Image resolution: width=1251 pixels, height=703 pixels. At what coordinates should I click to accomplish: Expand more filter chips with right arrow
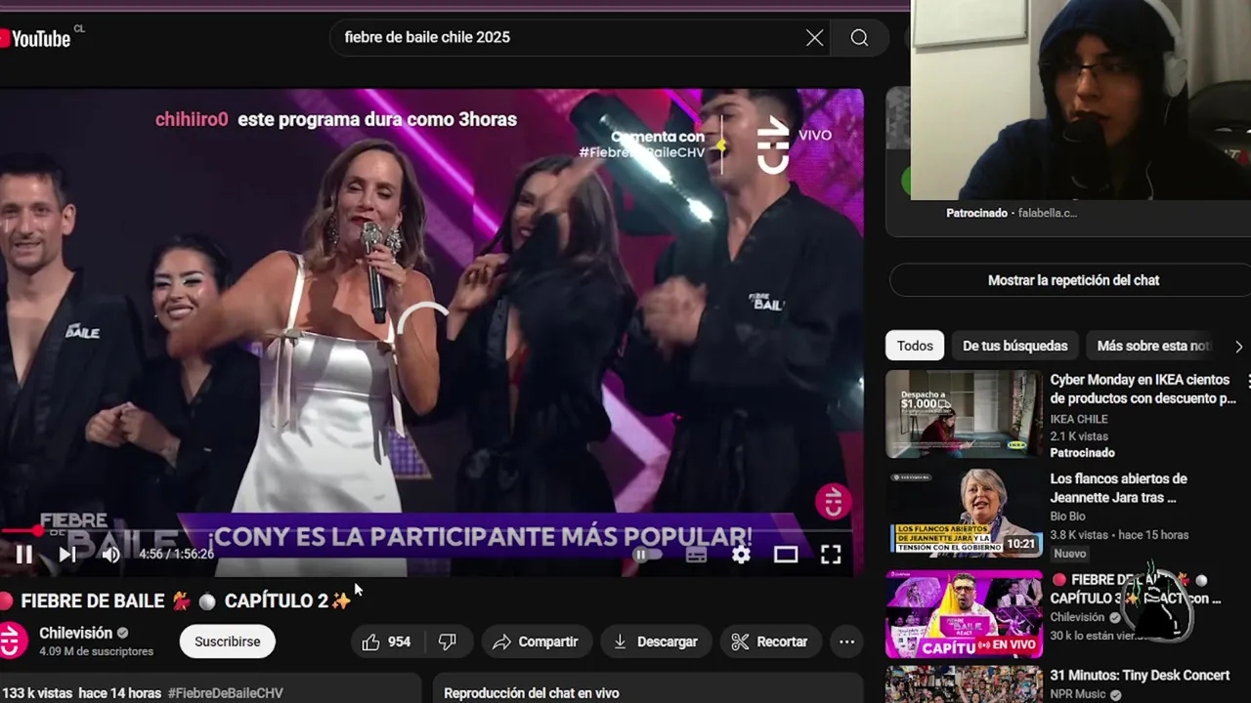(x=1238, y=347)
